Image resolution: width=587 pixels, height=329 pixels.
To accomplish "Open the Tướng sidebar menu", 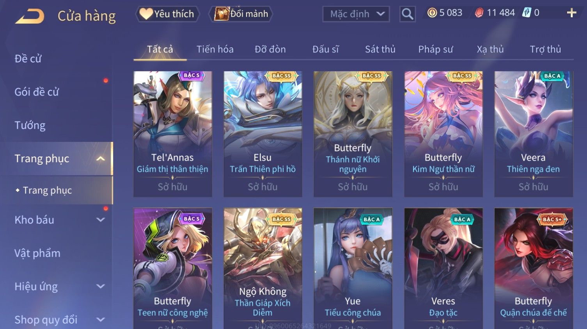I will (x=30, y=126).
